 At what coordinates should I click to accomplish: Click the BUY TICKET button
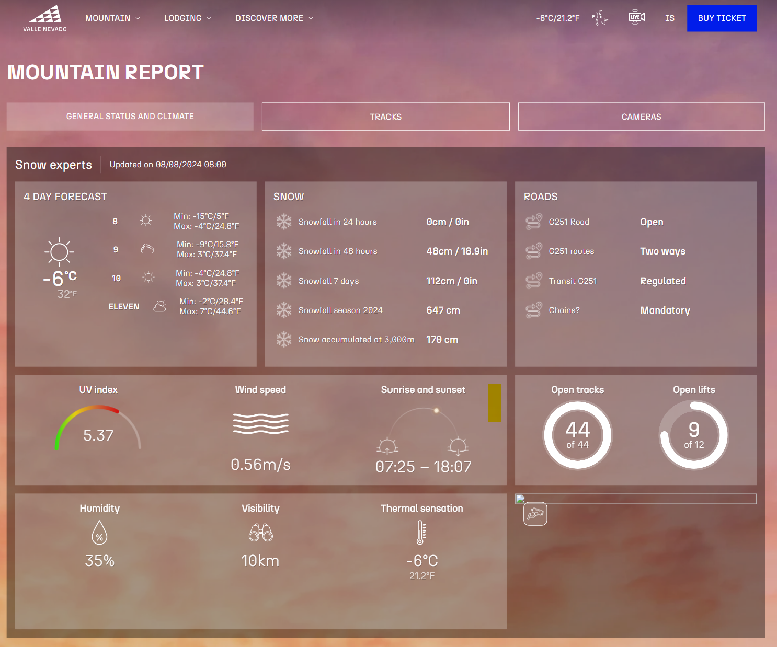(722, 18)
